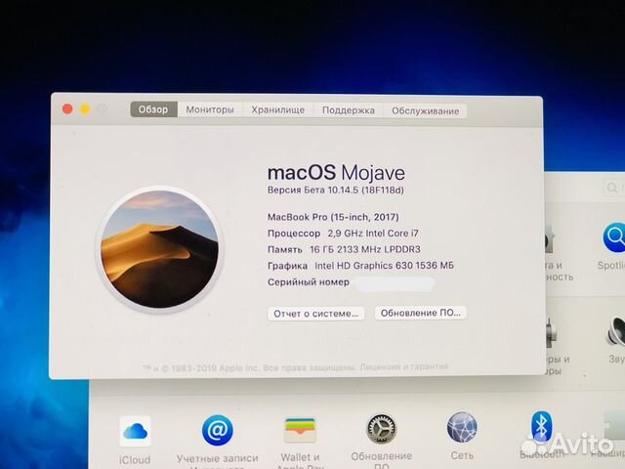The image size is (625, 469).
Task: Open the Поддержка tab
Action: click(348, 110)
